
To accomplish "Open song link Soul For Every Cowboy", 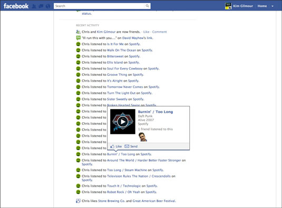I will [x=124, y=68].
